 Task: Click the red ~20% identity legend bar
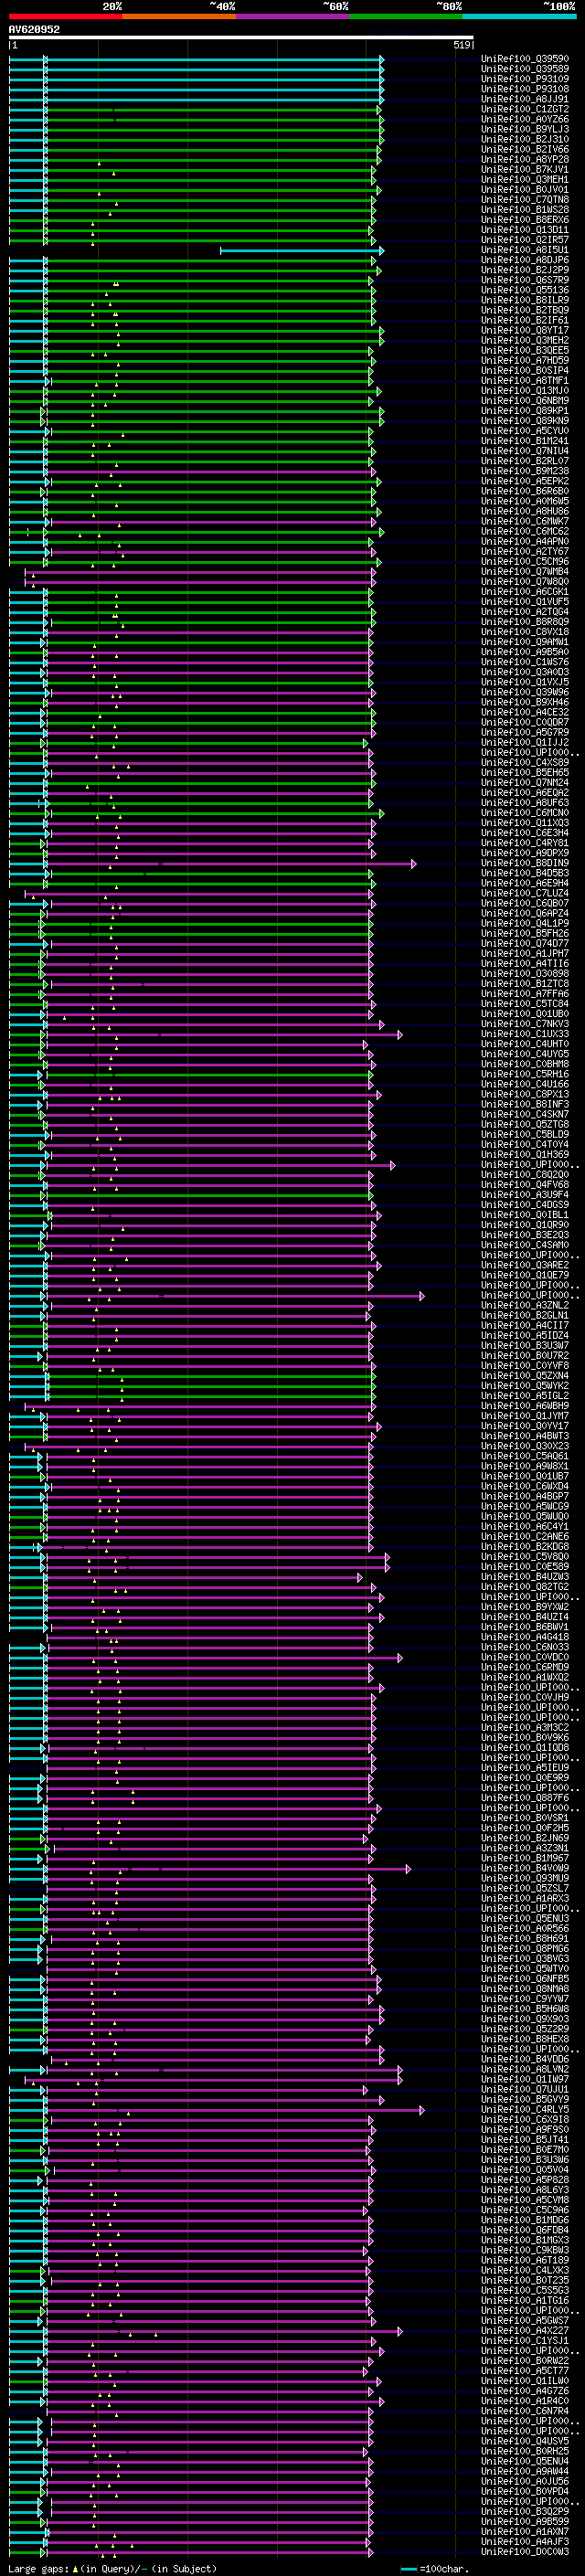65,16
